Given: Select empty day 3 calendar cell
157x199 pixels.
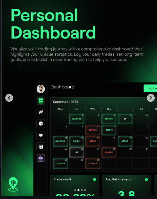Looking at the screenshot, I should (93, 119).
